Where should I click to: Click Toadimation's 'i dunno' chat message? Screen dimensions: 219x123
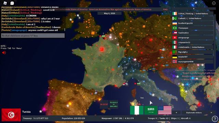[31, 27]
